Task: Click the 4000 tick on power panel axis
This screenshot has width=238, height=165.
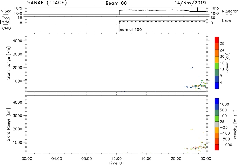Action: point(18,41)
